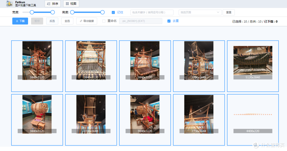Select the top-row 2736x3648 loom thumbnail
This screenshot has height=151, width=287.
point(199,61)
